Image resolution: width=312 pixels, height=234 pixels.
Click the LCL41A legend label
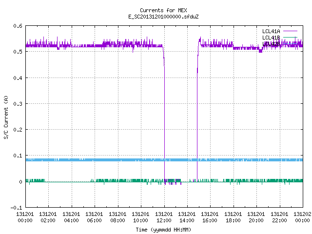pyautogui.click(x=271, y=31)
